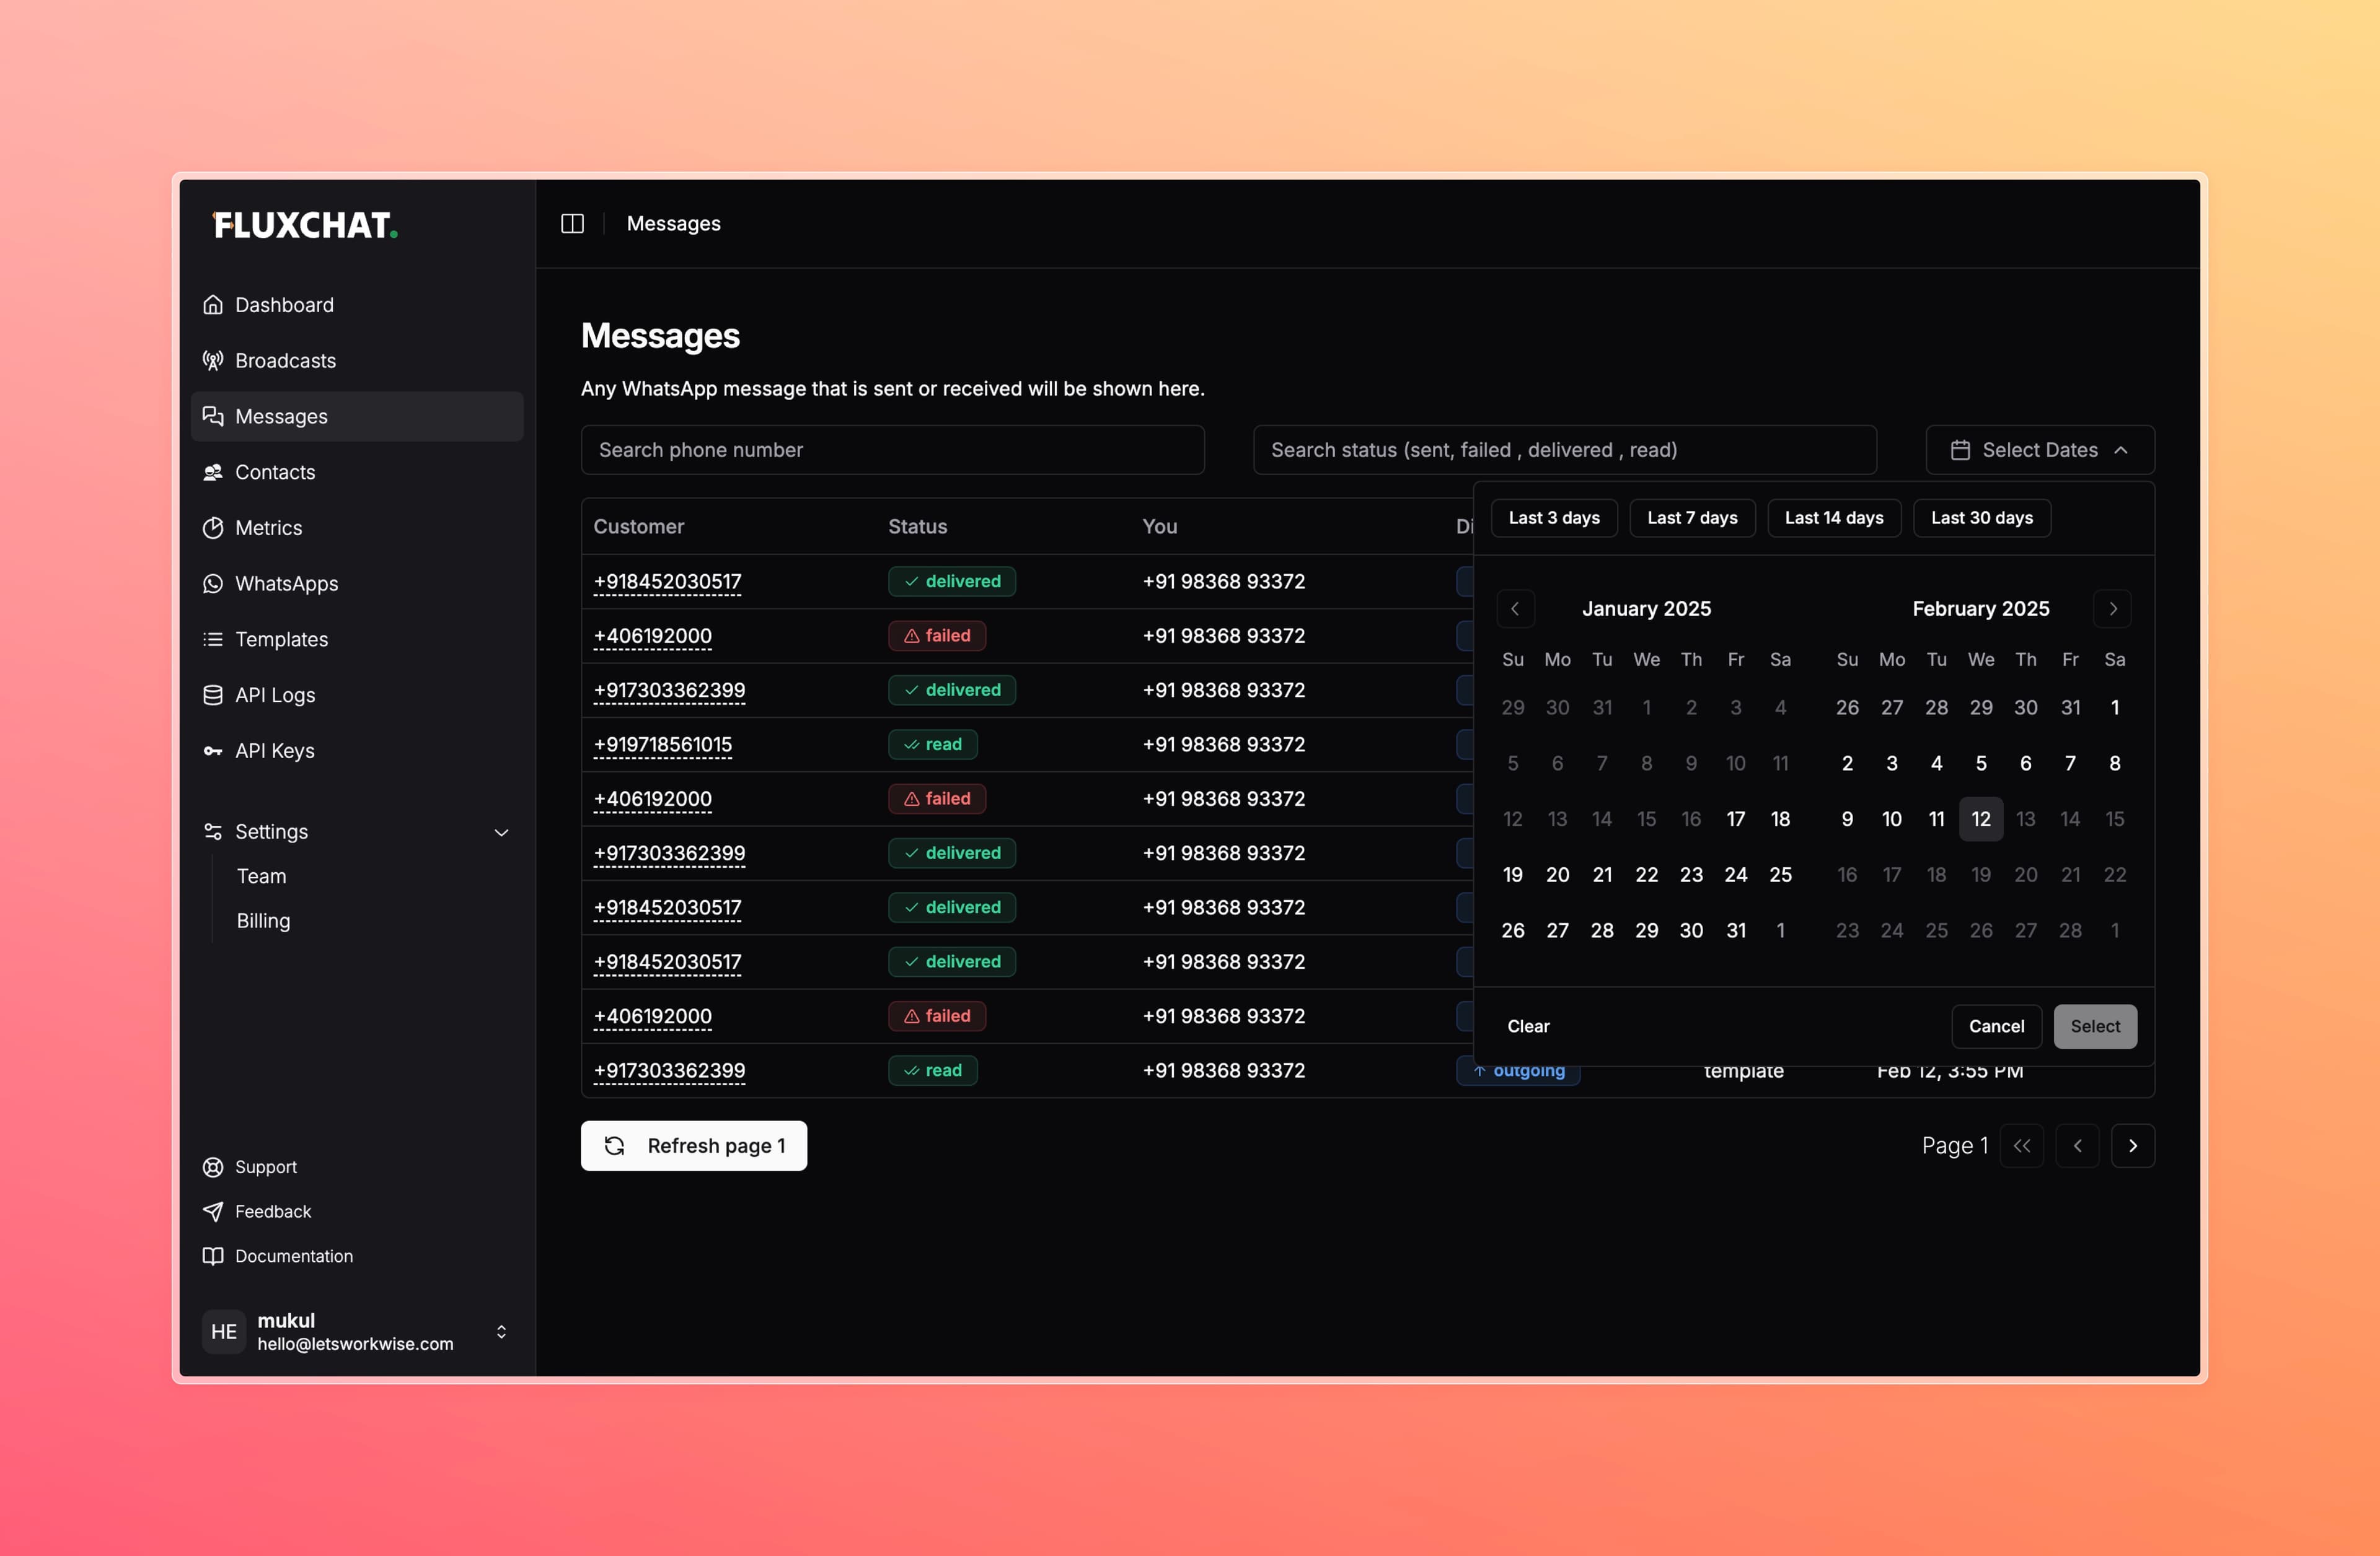The height and width of the screenshot is (1556, 2380).
Task: Close the Select Dates dropdown
Action: [x=2039, y=450]
